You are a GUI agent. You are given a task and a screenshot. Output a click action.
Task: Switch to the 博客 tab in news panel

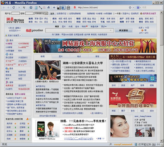click(x=97, y=56)
